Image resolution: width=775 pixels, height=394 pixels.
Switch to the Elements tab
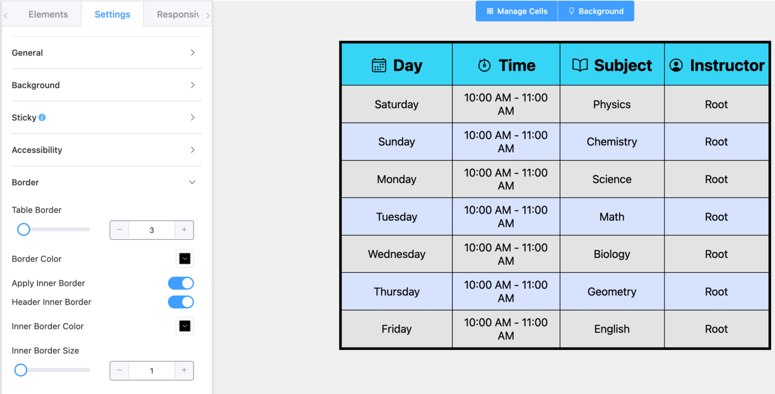pos(48,14)
